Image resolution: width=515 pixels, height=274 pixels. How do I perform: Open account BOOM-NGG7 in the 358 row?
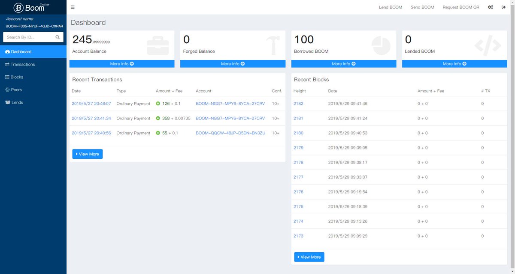click(230, 118)
